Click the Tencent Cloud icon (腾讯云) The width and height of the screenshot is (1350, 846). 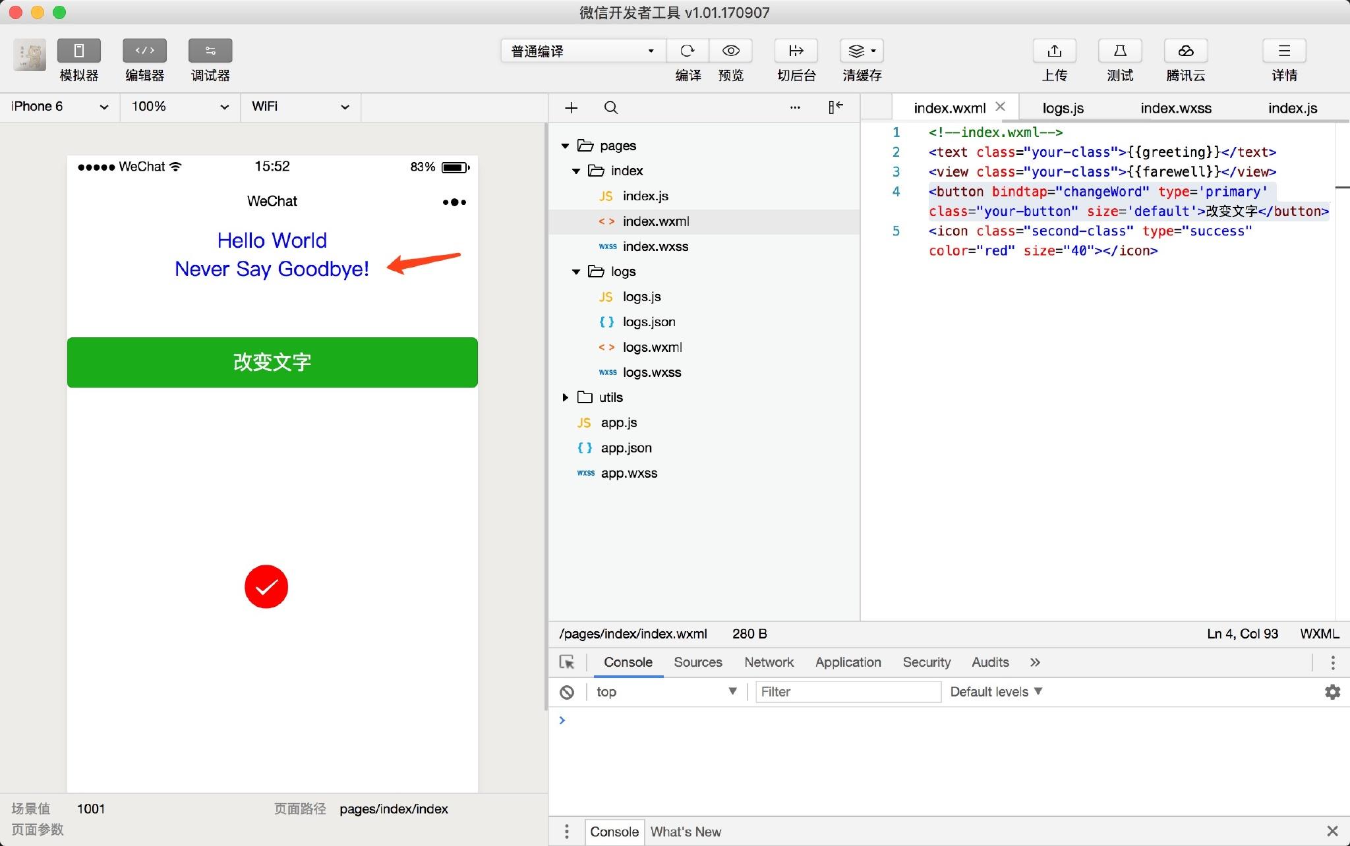[x=1186, y=51]
